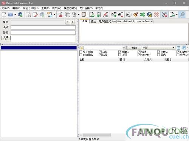The width and height of the screenshot is (189, 141).
Task: Open the 网址 (URL)(U) menu
Action: [31, 8]
